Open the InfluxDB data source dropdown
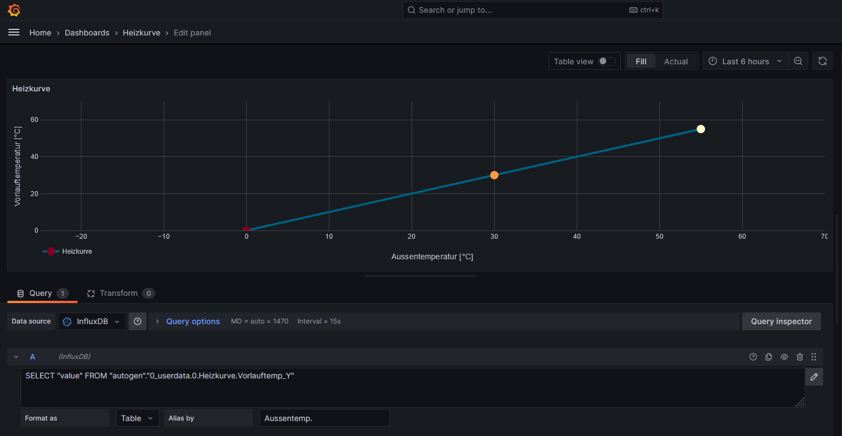The width and height of the screenshot is (842, 436). (92, 321)
